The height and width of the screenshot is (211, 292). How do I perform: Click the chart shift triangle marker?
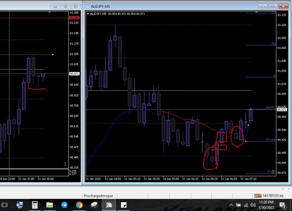coord(257,12)
